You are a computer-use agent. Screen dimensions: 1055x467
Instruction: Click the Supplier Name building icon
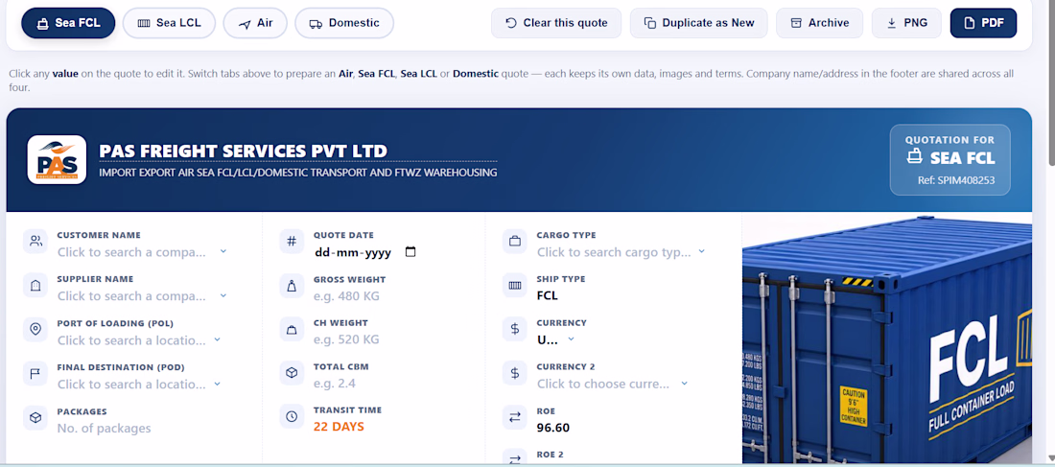pyautogui.click(x=35, y=286)
